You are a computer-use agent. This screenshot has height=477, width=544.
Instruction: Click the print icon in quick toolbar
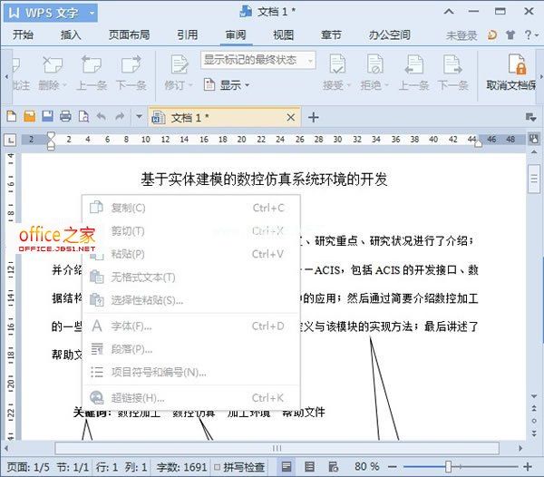(65, 117)
